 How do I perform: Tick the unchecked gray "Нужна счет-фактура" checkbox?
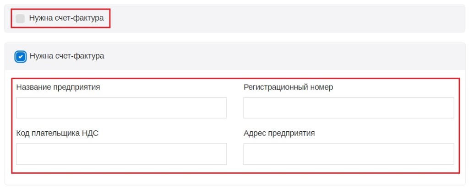pos(20,19)
